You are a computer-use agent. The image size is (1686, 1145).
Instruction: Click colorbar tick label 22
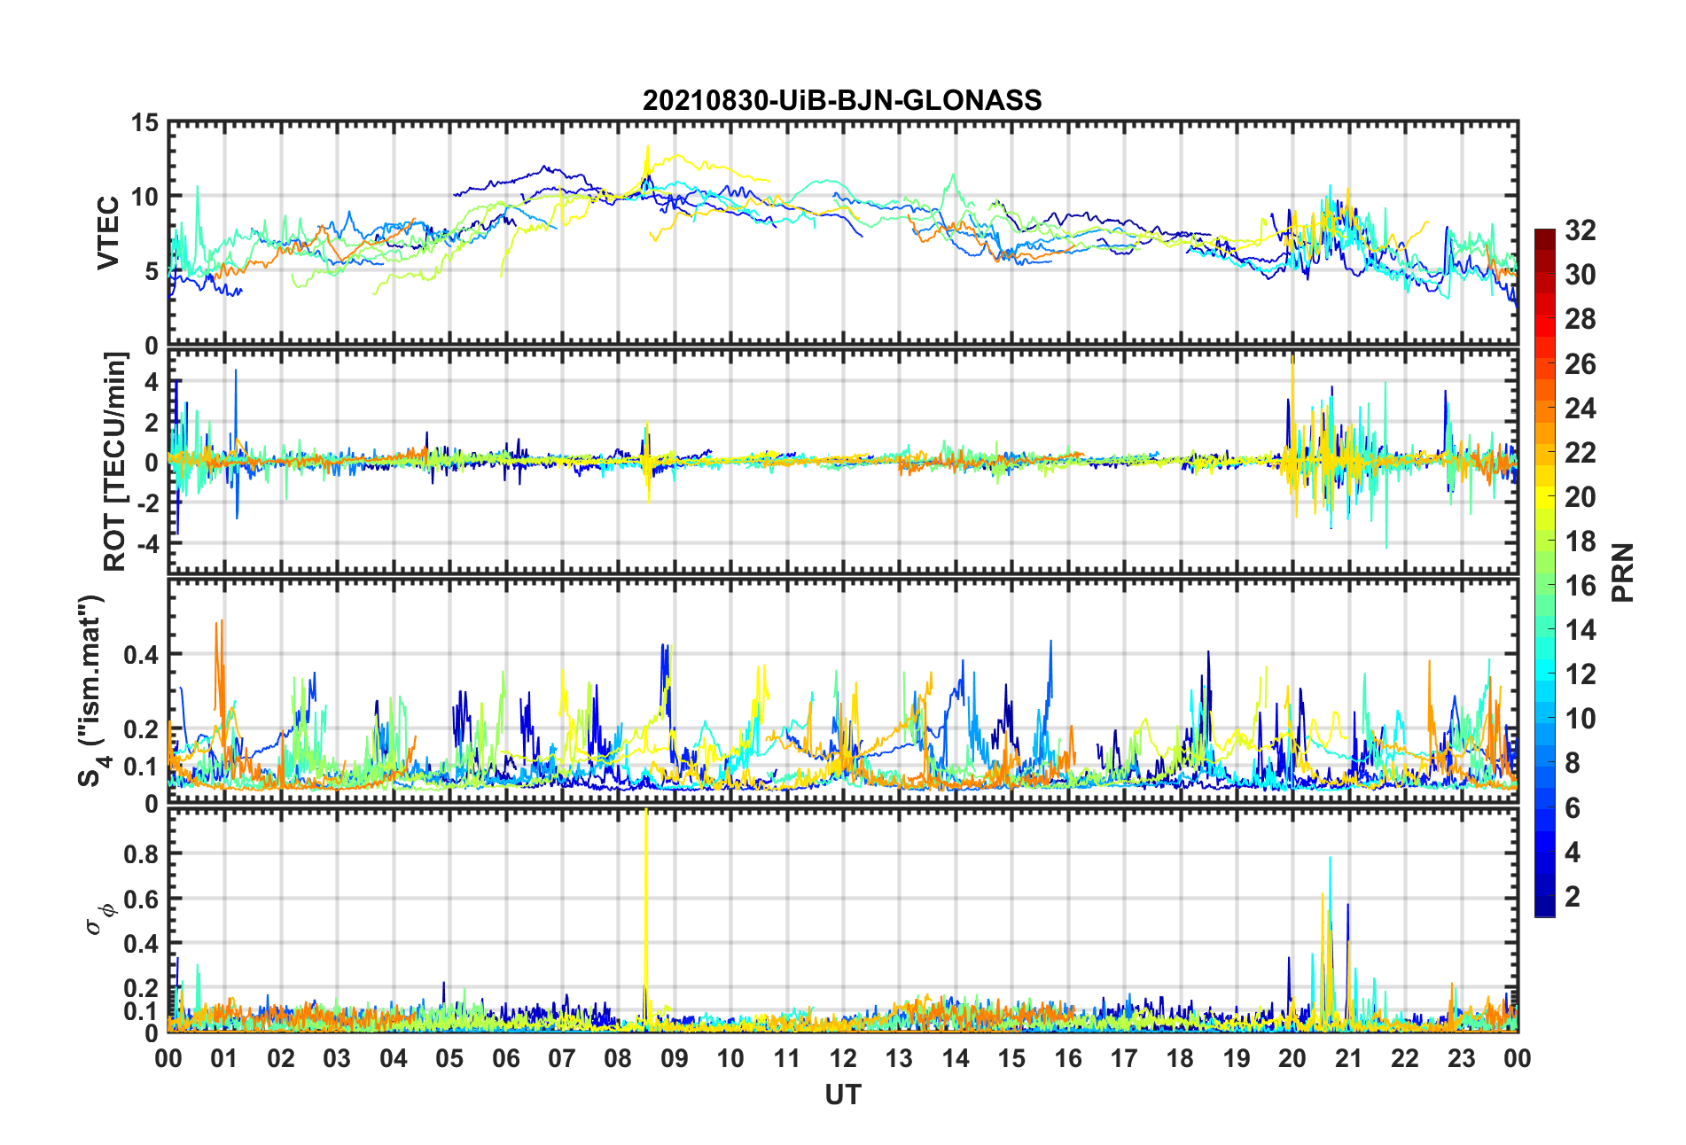pos(1581,452)
